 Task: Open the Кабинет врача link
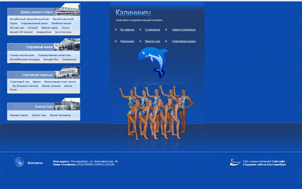coord(49,28)
